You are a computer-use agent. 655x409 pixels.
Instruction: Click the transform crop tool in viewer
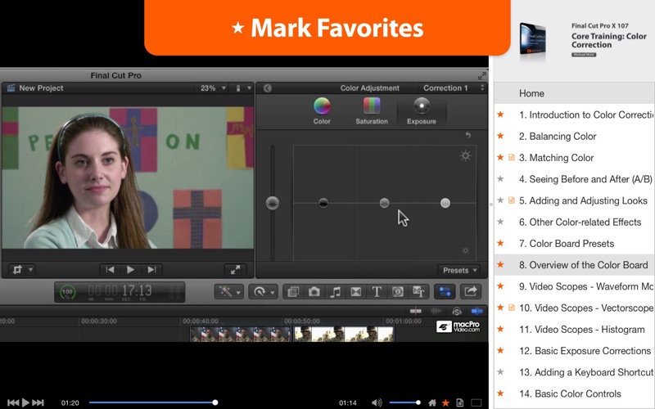(x=17, y=270)
